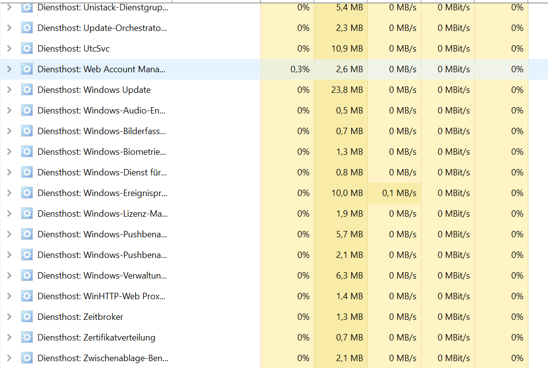
Task: Select the Diensthost: Windows-Ereignispr... name
Action: (103, 193)
